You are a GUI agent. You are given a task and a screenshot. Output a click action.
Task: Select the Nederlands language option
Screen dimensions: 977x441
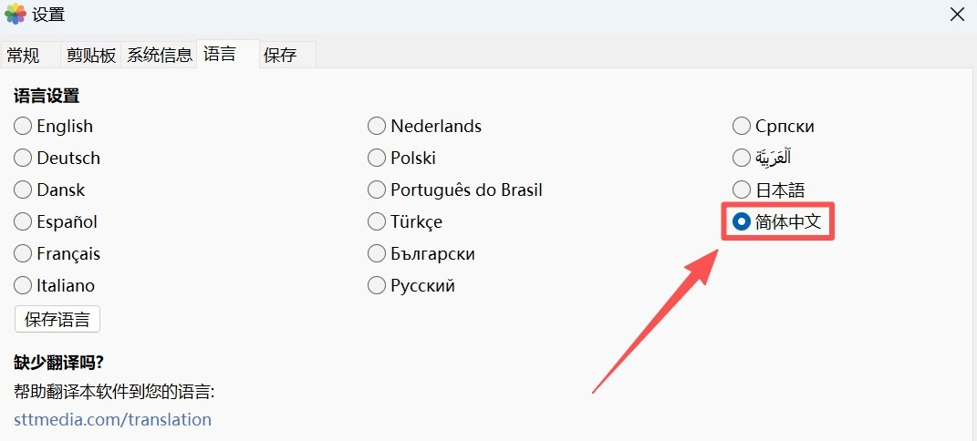[377, 127]
